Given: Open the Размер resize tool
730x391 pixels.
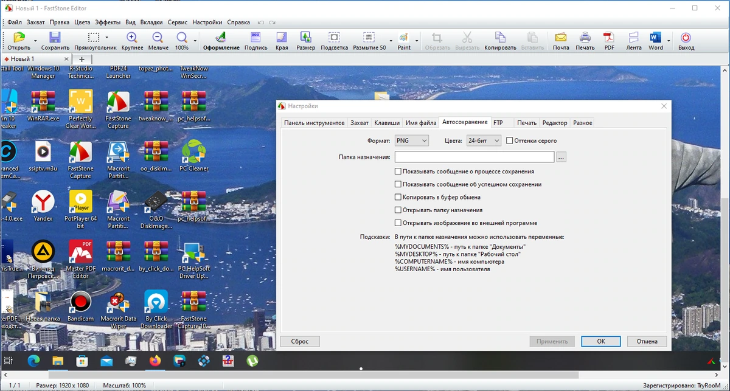Looking at the screenshot, I should pyautogui.click(x=306, y=41).
